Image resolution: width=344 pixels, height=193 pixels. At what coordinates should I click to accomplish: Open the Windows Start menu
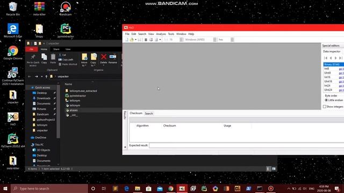(5, 188)
